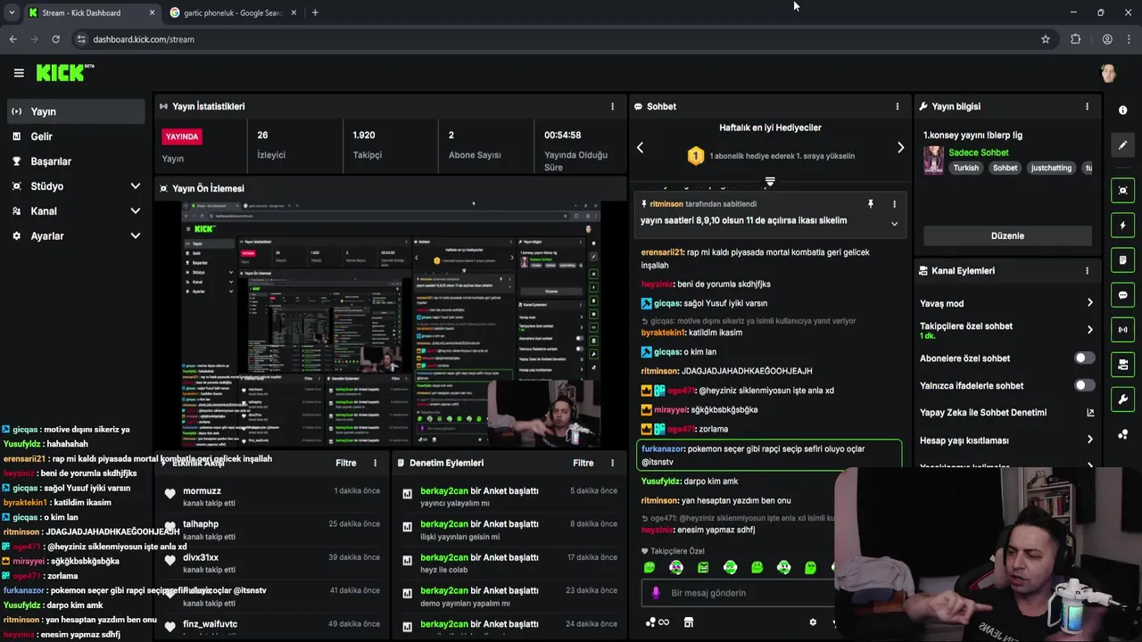
Task: Reload the page with the browser refresh button
Action: click(55, 39)
